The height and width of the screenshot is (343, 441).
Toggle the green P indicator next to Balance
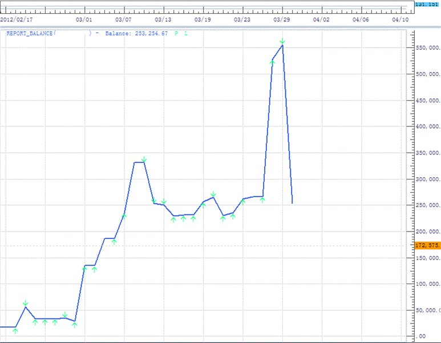pyautogui.click(x=176, y=34)
